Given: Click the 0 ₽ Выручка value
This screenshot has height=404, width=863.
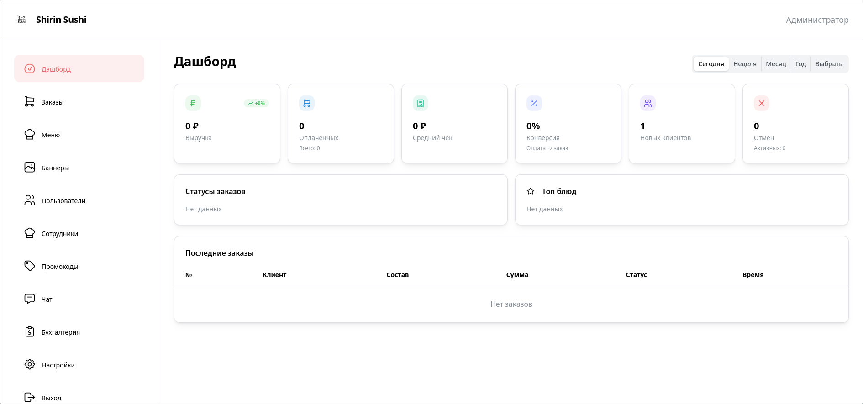Looking at the screenshot, I should (x=192, y=126).
